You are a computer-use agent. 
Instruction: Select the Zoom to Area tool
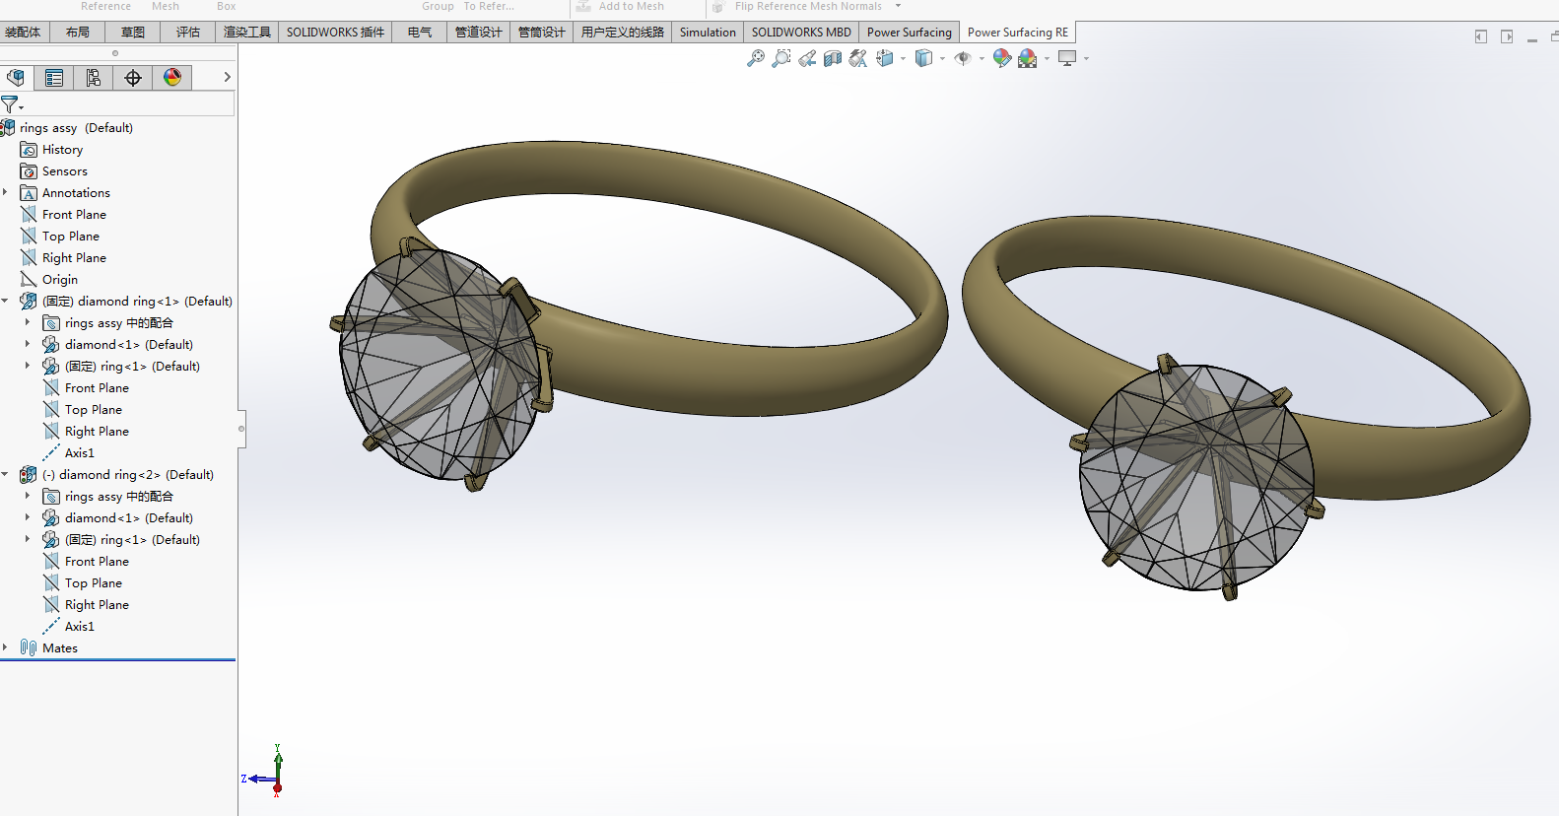781,59
